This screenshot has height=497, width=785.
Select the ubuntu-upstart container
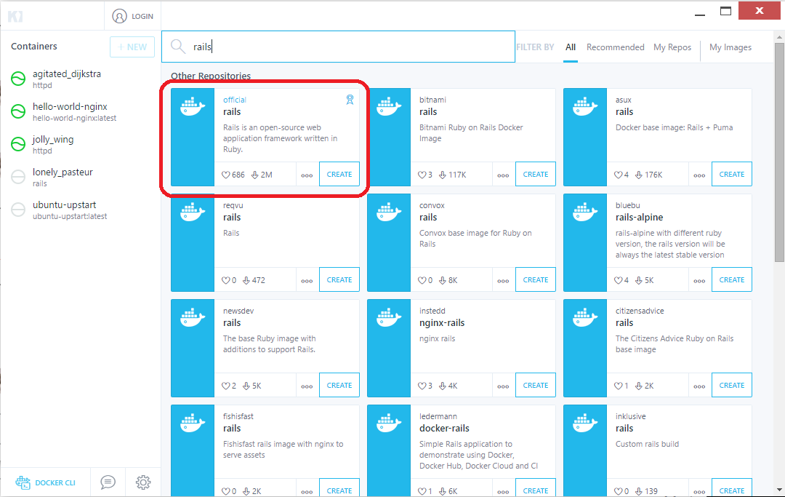coord(64,210)
